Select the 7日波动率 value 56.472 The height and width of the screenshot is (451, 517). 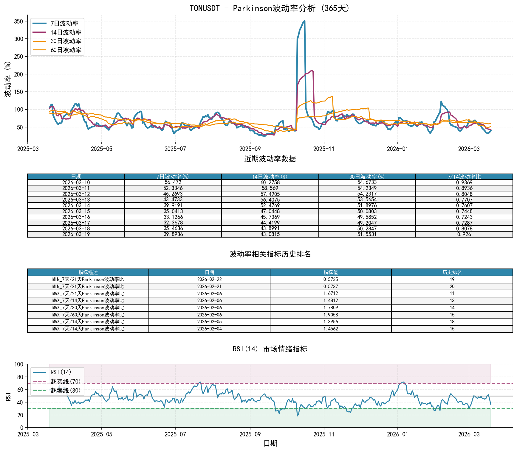(173, 182)
